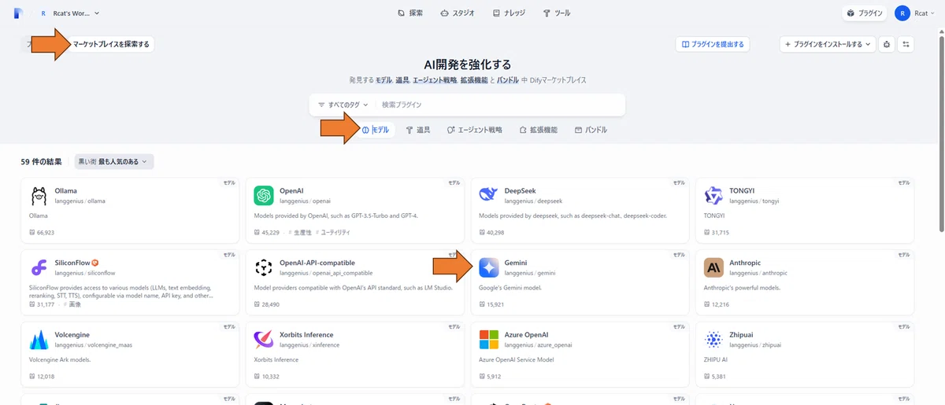Click the Xorbits Inference logo icon
The image size is (945, 405).
264,340
